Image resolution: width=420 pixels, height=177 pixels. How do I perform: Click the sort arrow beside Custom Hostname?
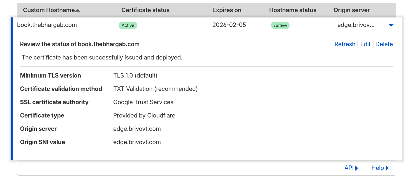click(x=78, y=10)
